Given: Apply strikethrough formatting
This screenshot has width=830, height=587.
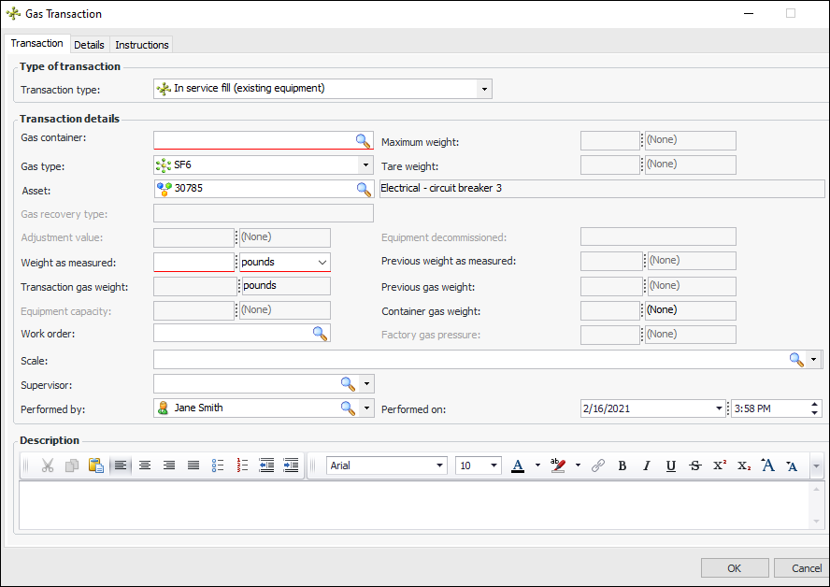Looking at the screenshot, I should (x=694, y=465).
